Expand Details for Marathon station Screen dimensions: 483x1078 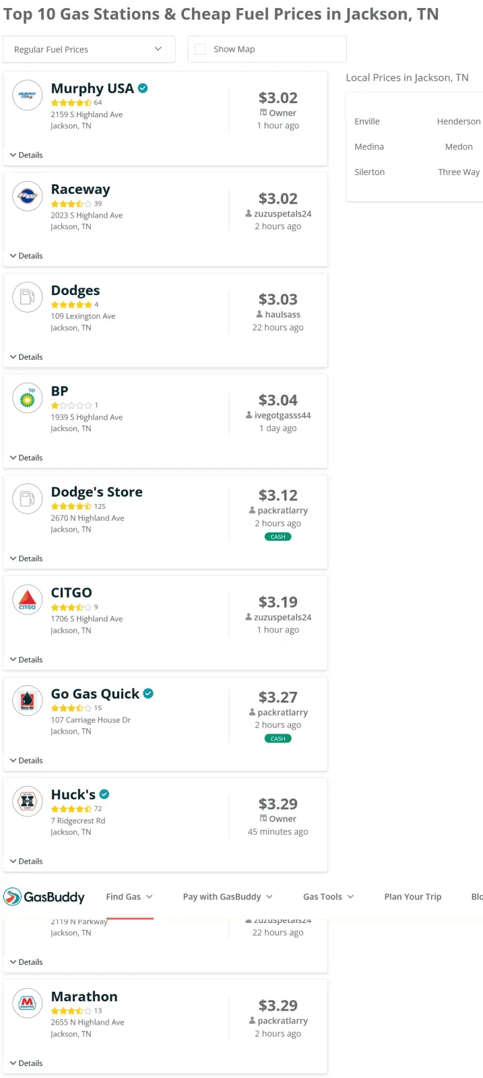coord(26,1063)
